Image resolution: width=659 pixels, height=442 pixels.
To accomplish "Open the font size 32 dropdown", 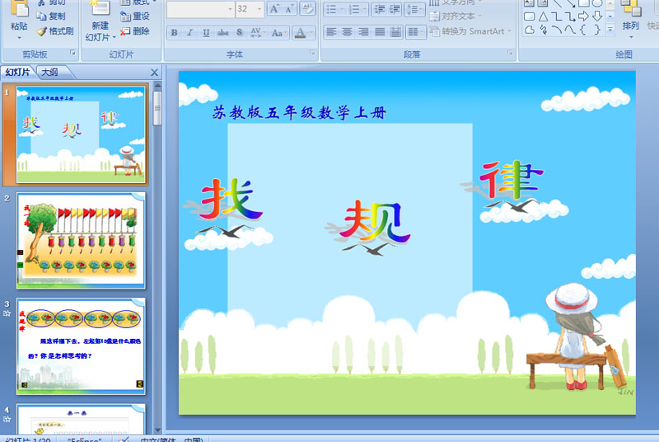I will 259,9.
